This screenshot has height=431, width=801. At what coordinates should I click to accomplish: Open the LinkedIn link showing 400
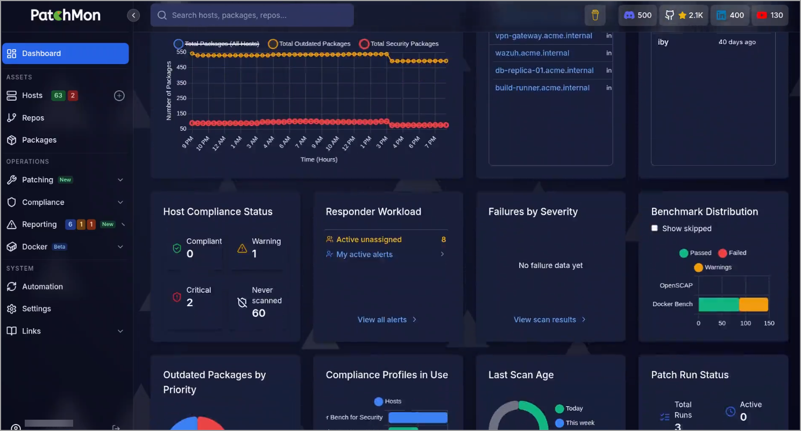[x=730, y=15]
